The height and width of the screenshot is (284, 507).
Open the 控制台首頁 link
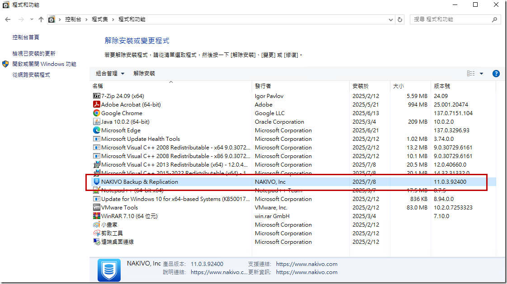point(26,37)
